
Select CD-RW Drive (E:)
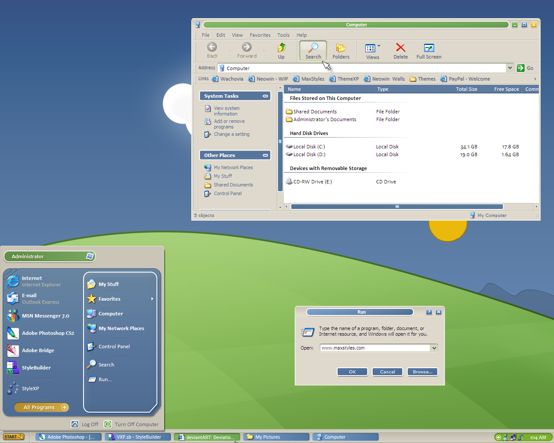[309, 182]
